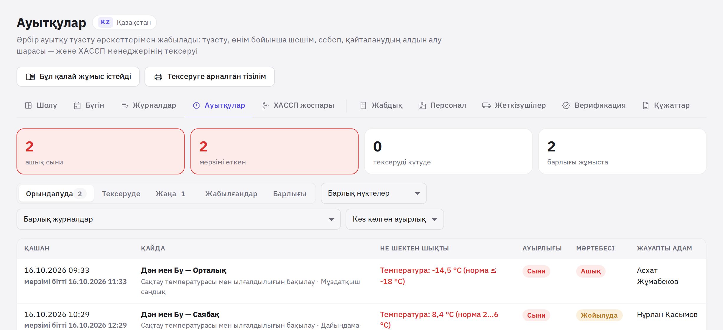Image resolution: width=723 pixels, height=330 pixels.
Task: Click the Жабдық fridge icon
Action: point(363,105)
